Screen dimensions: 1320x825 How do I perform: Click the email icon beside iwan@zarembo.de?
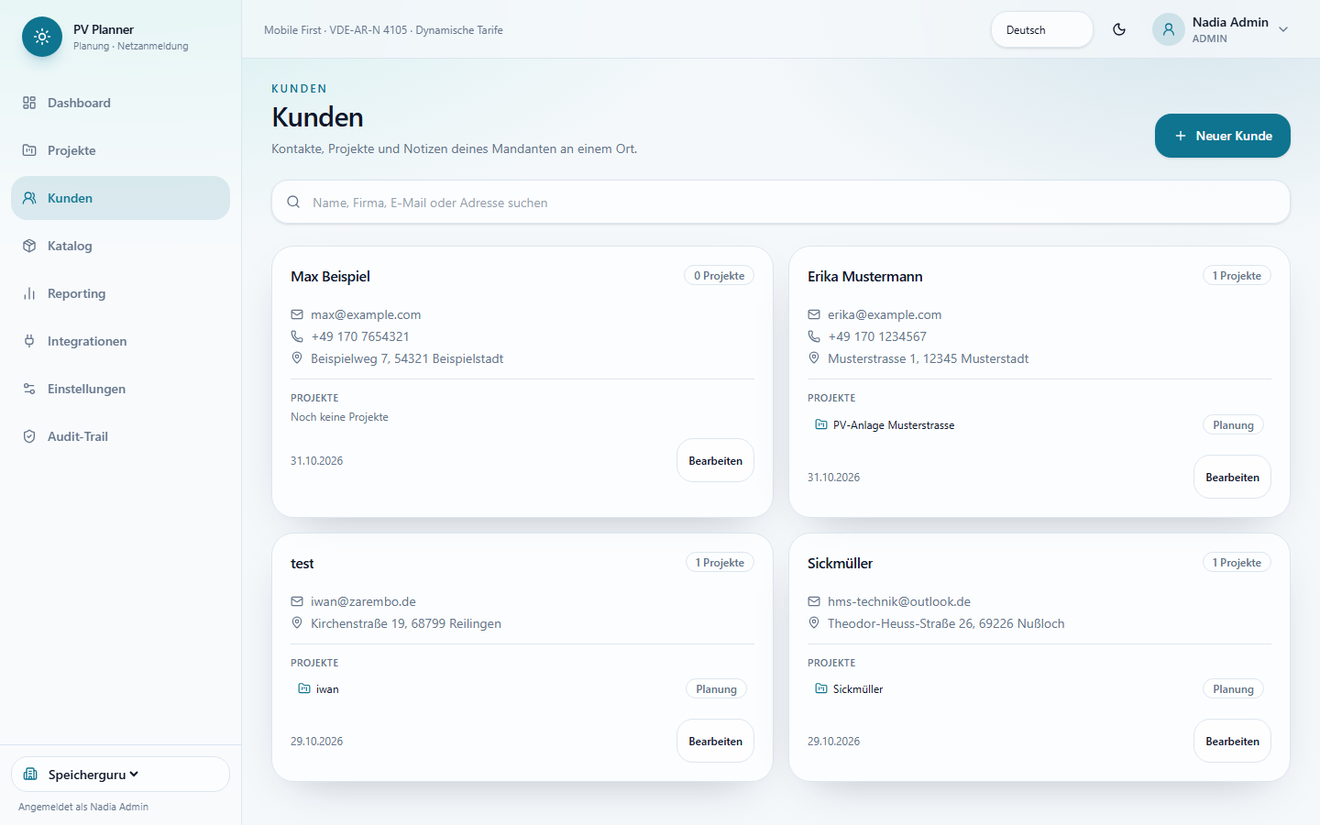coord(297,601)
